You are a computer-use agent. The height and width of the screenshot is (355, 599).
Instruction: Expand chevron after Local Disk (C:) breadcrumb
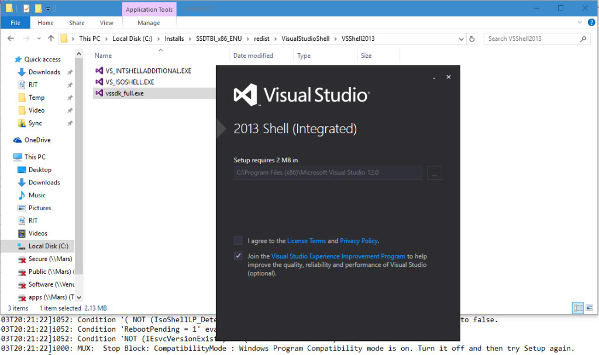[158, 39]
